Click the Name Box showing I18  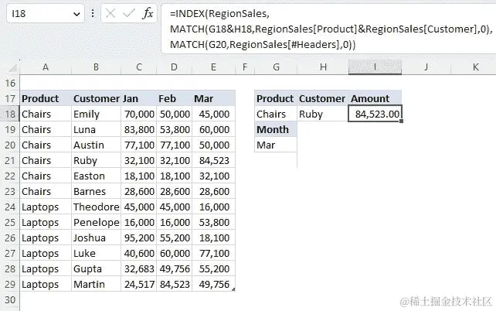35,14
